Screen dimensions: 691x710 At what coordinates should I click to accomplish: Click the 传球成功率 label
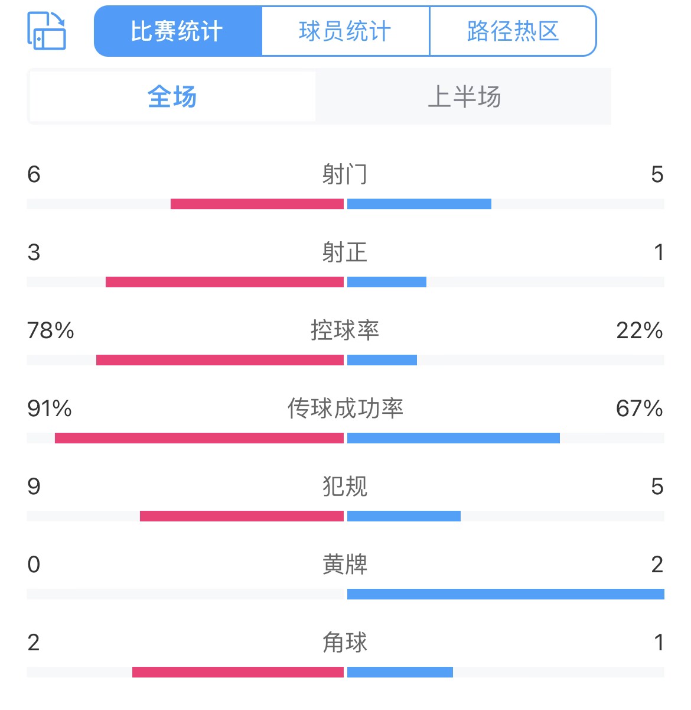coord(345,409)
